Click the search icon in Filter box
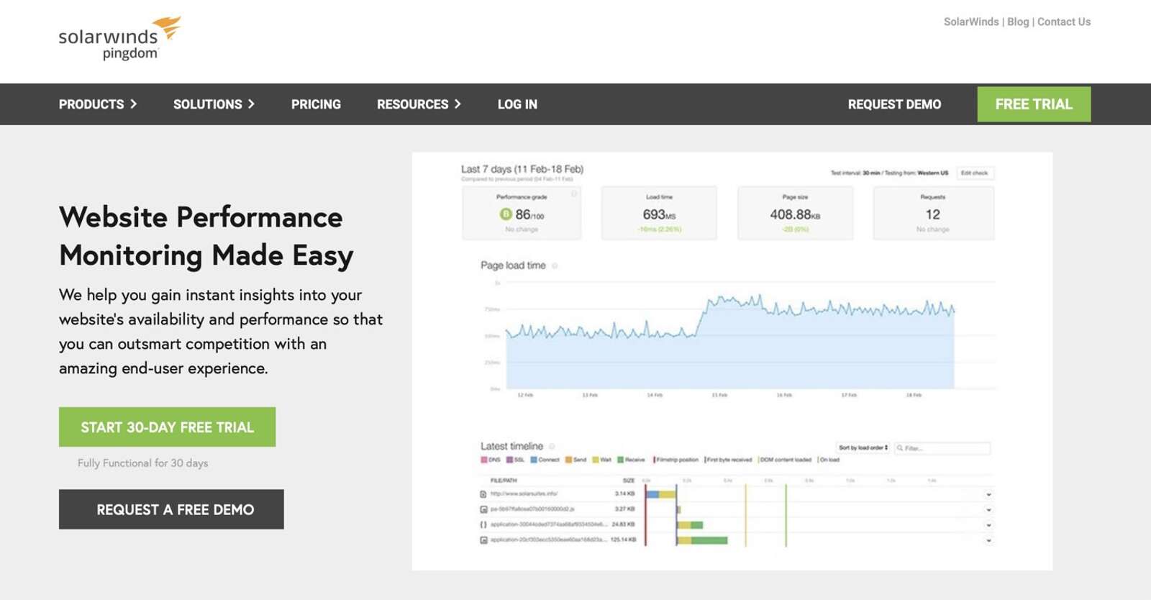This screenshot has width=1151, height=600. [900, 448]
